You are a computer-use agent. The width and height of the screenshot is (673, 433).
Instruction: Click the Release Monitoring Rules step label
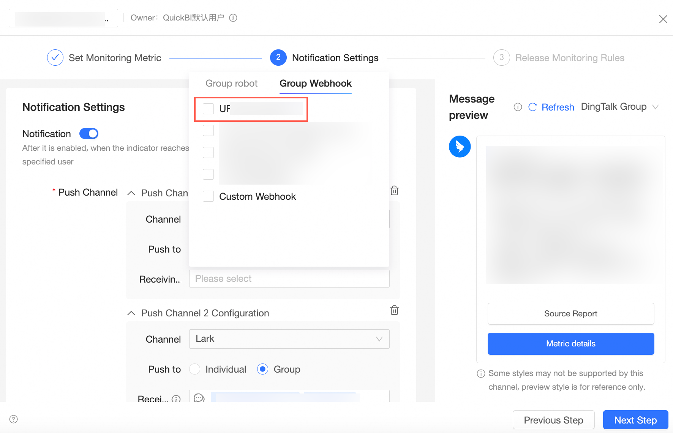(570, 58)
